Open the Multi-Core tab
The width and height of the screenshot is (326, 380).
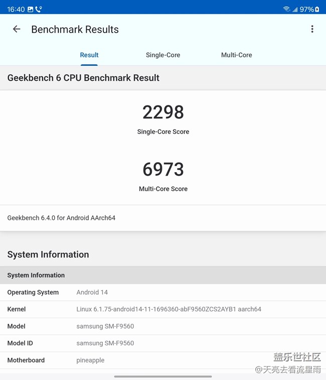[236, 55]
